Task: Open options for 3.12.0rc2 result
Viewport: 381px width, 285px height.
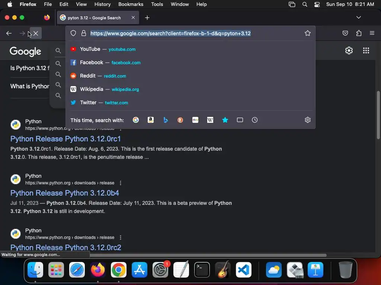Action: 121,237
